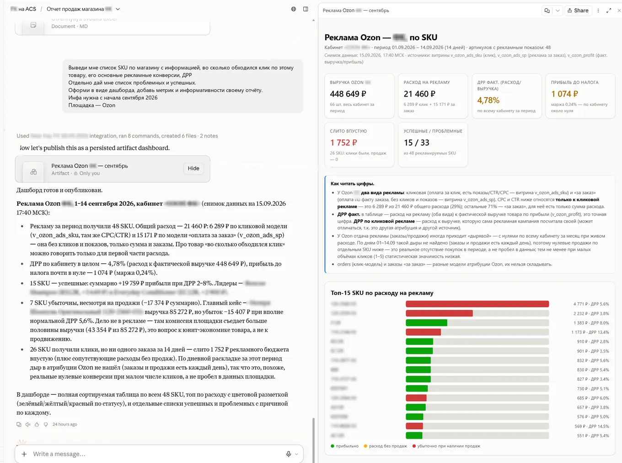Image resolution: width=622 pixels, height=463 pixels.
Task: Give the response a thumbs up
Action: tap(37, 425)
